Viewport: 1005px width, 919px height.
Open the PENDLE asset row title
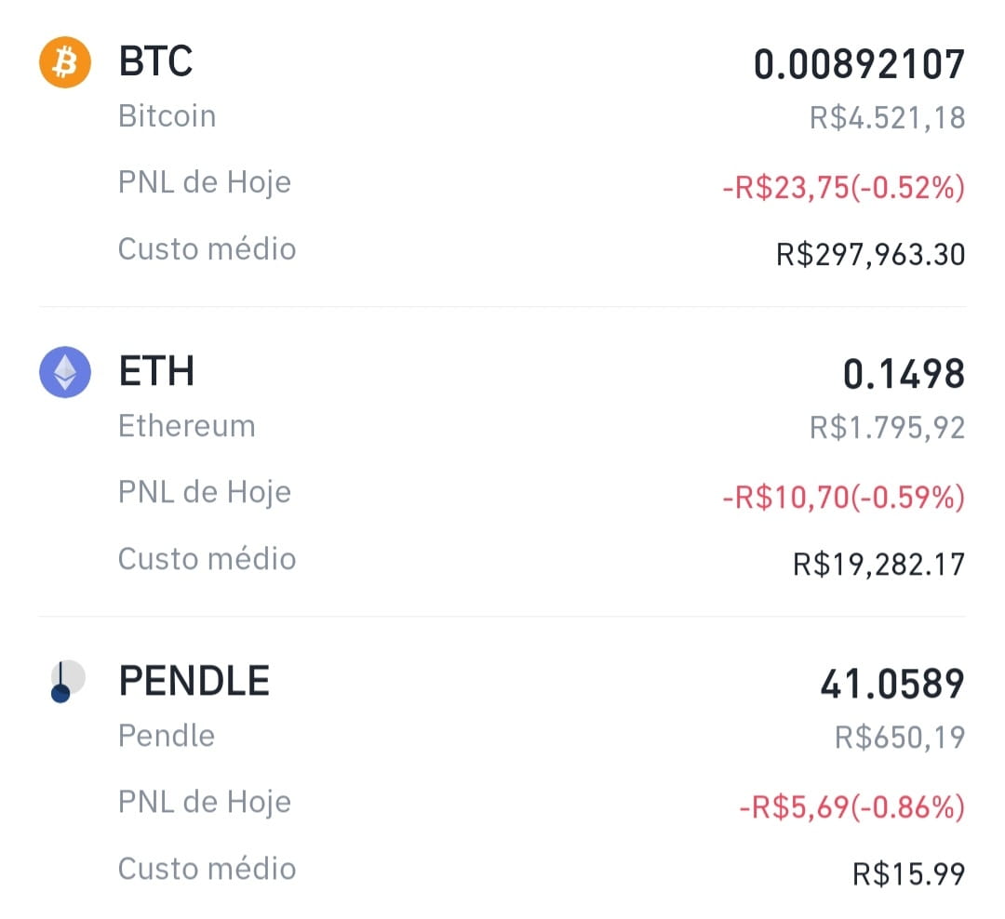click(194, 681)
